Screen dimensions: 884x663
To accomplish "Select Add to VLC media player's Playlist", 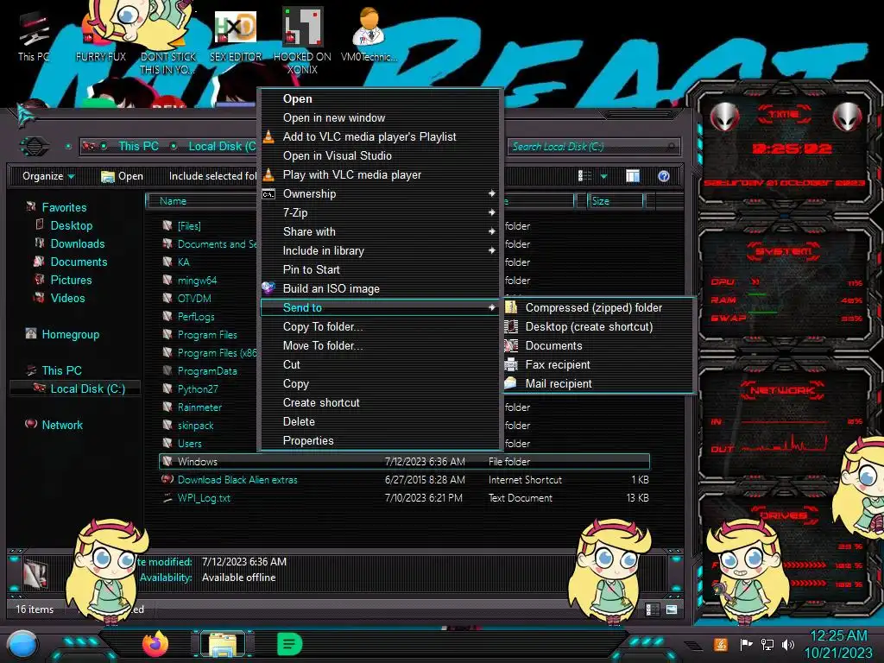I will 369,137.
